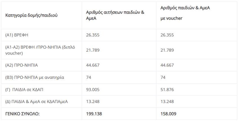Screen dimensions: 239x121
Task: Click the total voucher value 158.009
Action: pos(168,114)
